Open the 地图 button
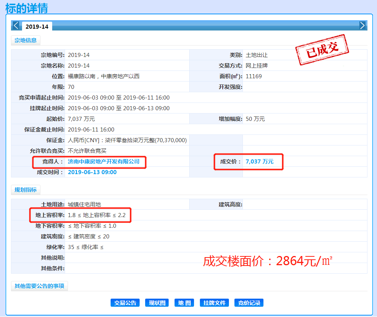The height and width of the screenshot is (317, 377). click(184, 303)
